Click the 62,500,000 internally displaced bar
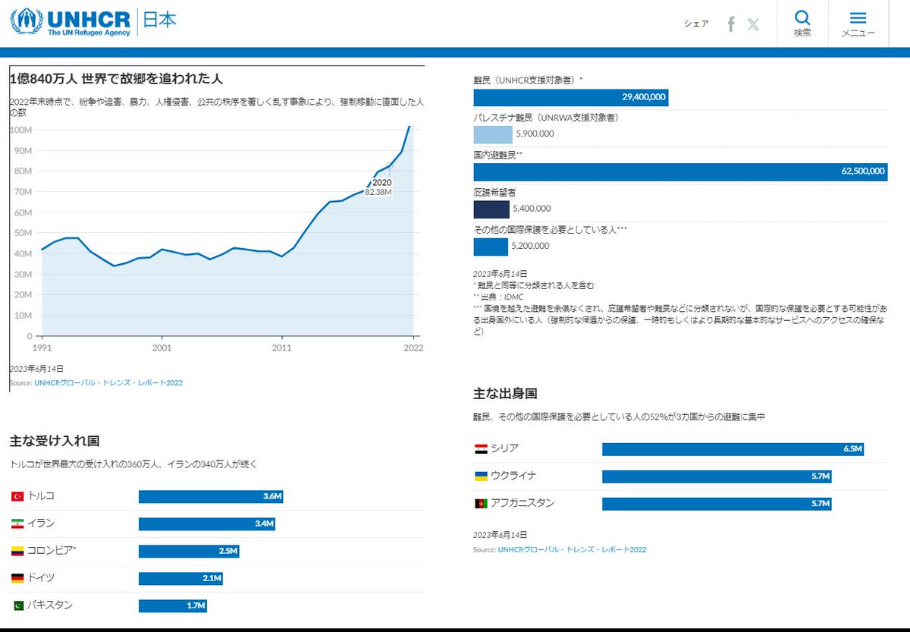 (680, 171)
